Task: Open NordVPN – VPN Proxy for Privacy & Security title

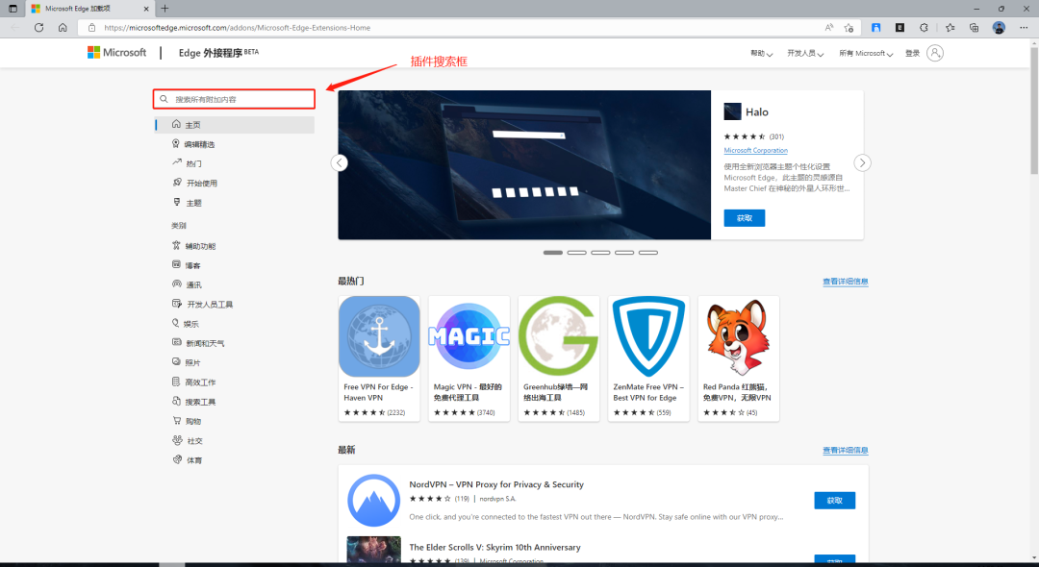Action: click(x=496, y=485)
